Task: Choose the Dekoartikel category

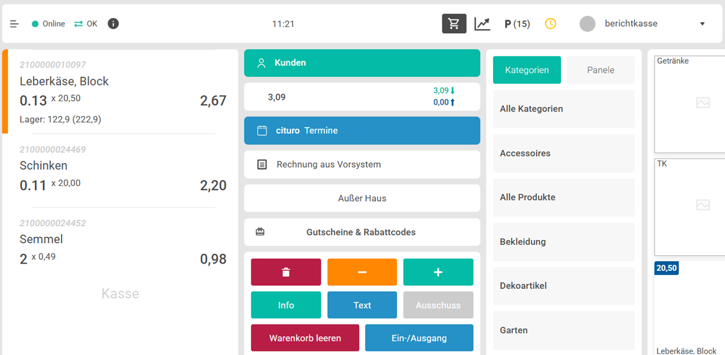Action: [563, 286]
